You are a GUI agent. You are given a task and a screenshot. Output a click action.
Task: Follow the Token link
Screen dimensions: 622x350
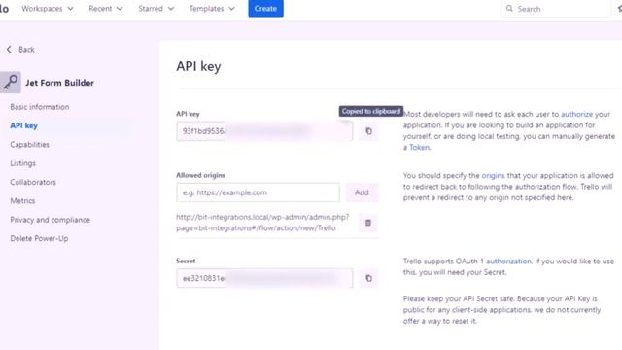[x=419, y=147]
